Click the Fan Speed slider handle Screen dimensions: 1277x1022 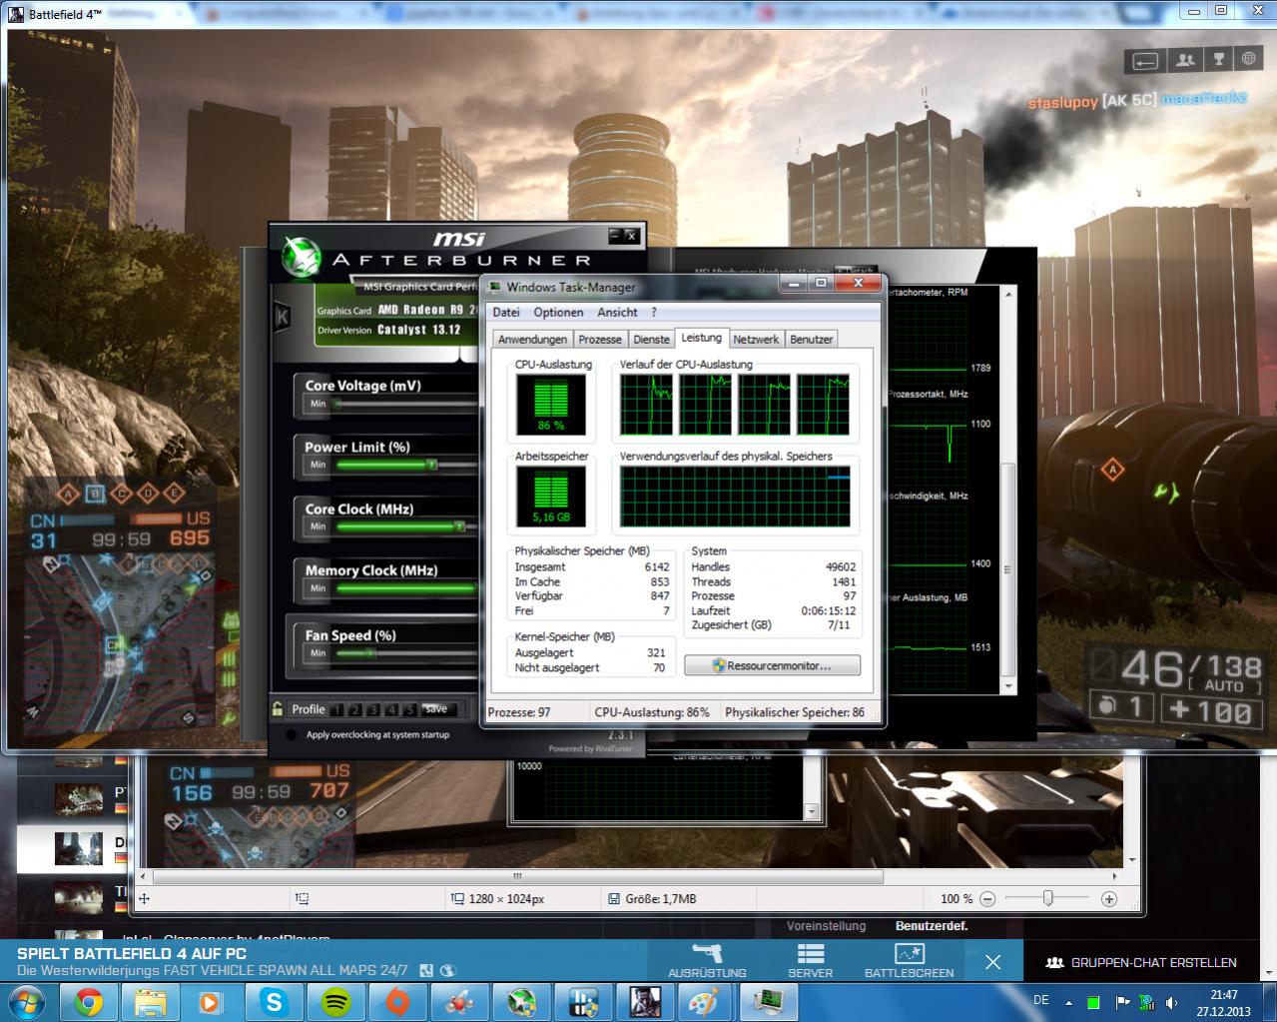click(370, 653)
